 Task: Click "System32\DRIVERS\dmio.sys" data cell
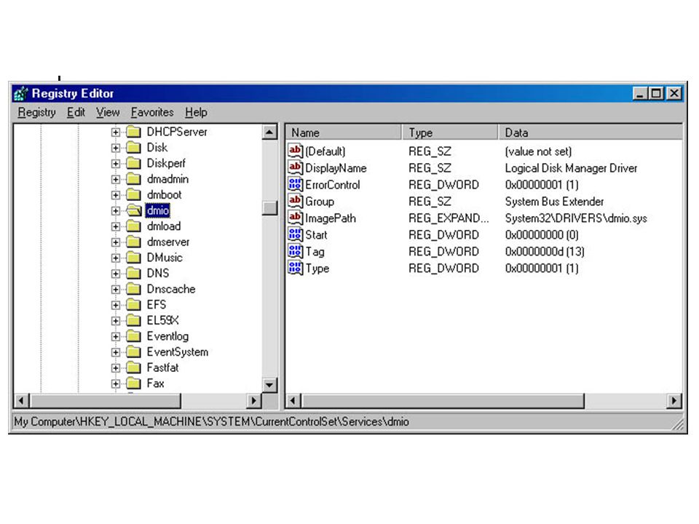point(576,218)
